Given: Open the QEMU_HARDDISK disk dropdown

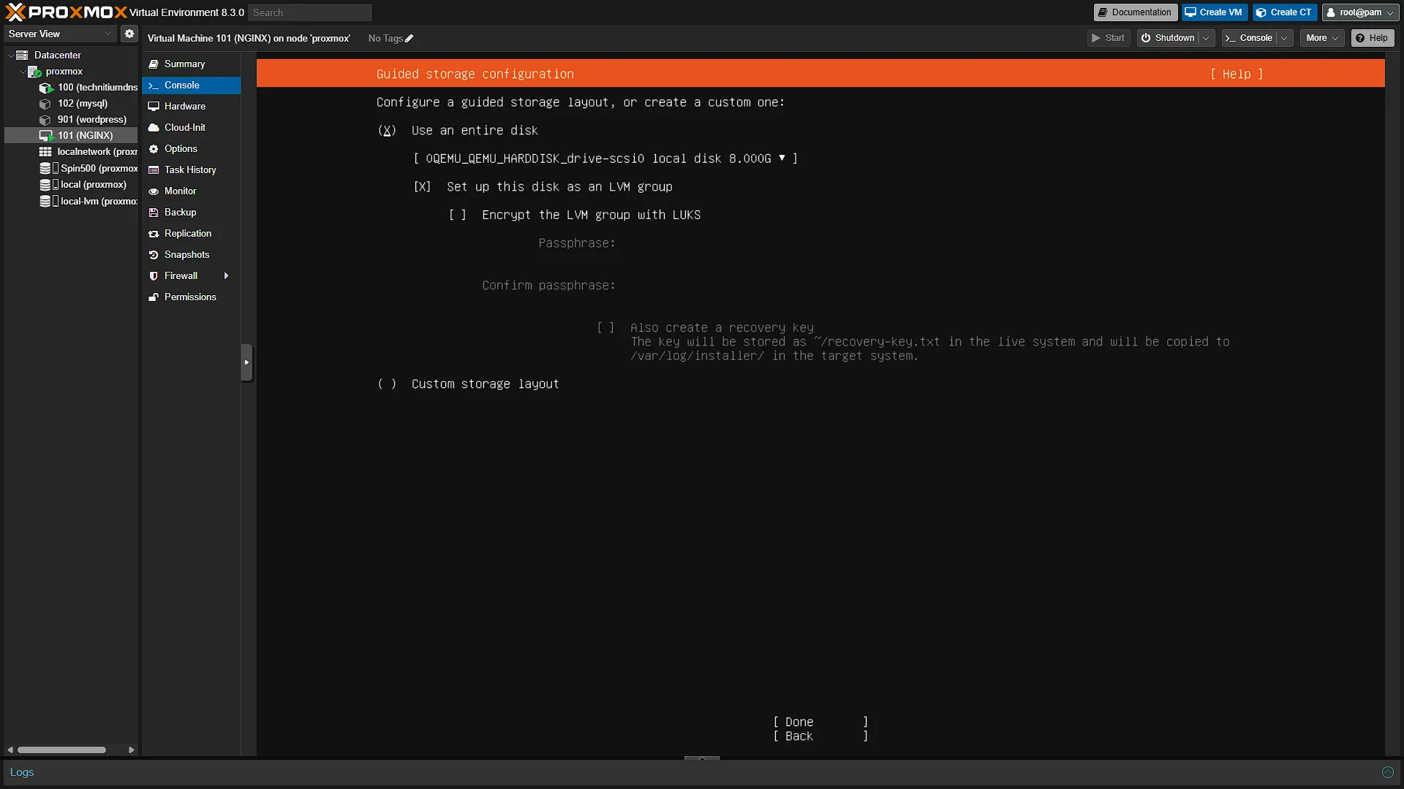Looking at the screenshot, I should click(605, 159).
